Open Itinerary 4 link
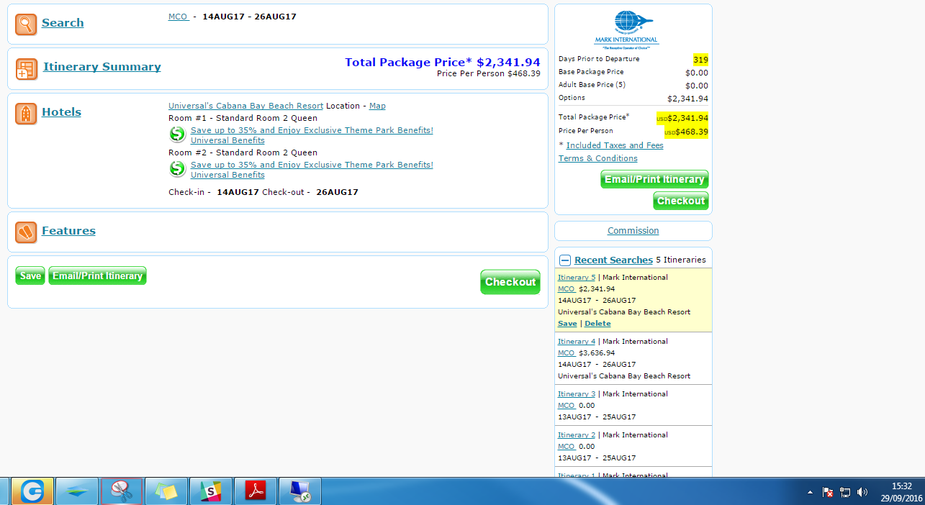Image resolution: width=925 pixels, height=505 pixels. [x=577, y=341]
